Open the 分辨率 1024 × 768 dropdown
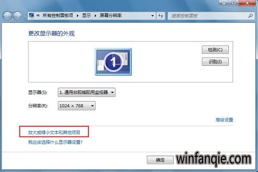Image resolution: width=258 pixels, height=172 pixels. point(77,106)
